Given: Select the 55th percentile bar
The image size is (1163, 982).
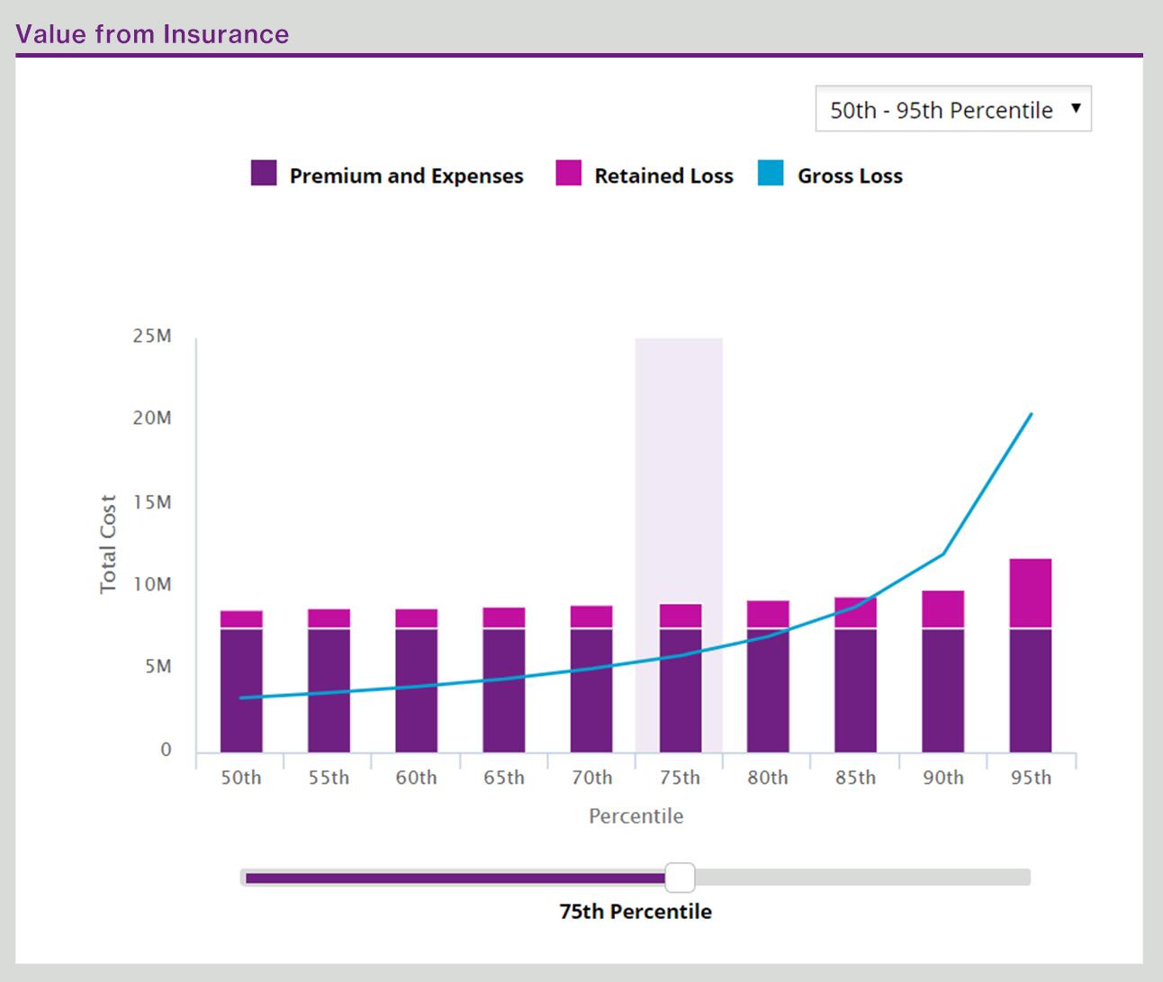Looking at the screenshot, I should (329, 680).
